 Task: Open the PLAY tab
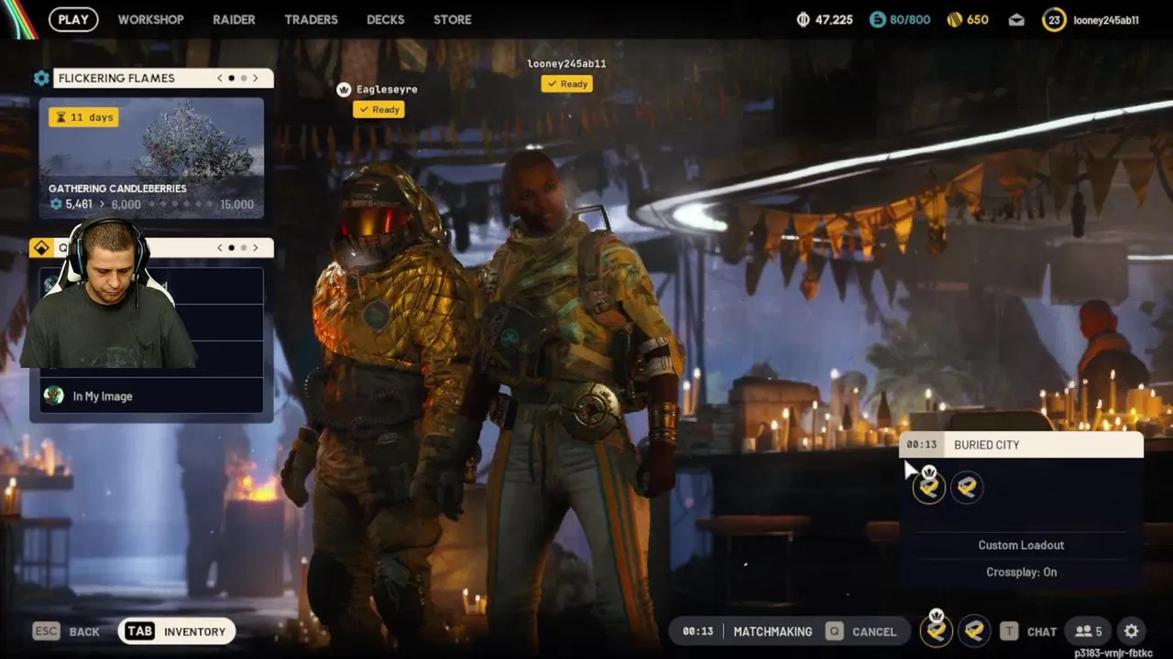73,19
